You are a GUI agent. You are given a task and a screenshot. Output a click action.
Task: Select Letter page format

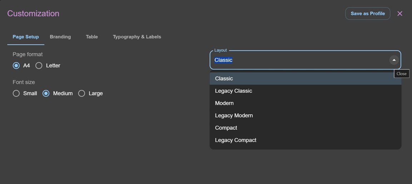tap(39, 66)
